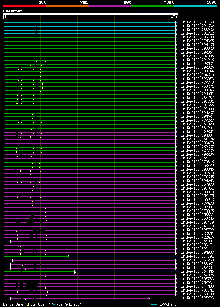
Task: Open hit UniRef100_Q8GT90
Action: pyautogui.click(x=197, y=37)
